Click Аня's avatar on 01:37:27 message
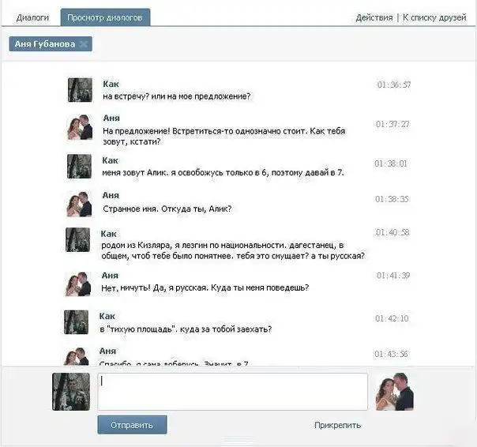477x447 pixels. tap(80, 127)
